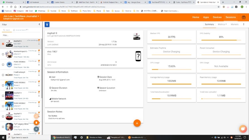Screen dimensions: 249x140
Task: Open Chrome GameBench window in taskbar
Action: [x=61, y=137]
